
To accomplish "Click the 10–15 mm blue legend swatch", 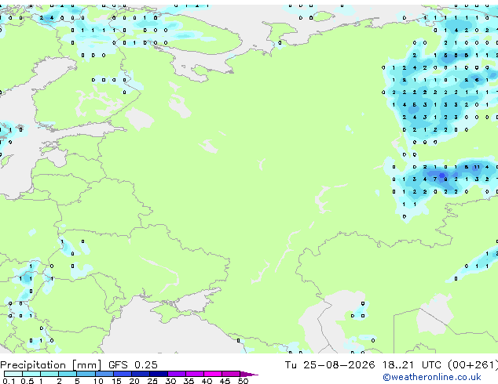I will 104,374.
